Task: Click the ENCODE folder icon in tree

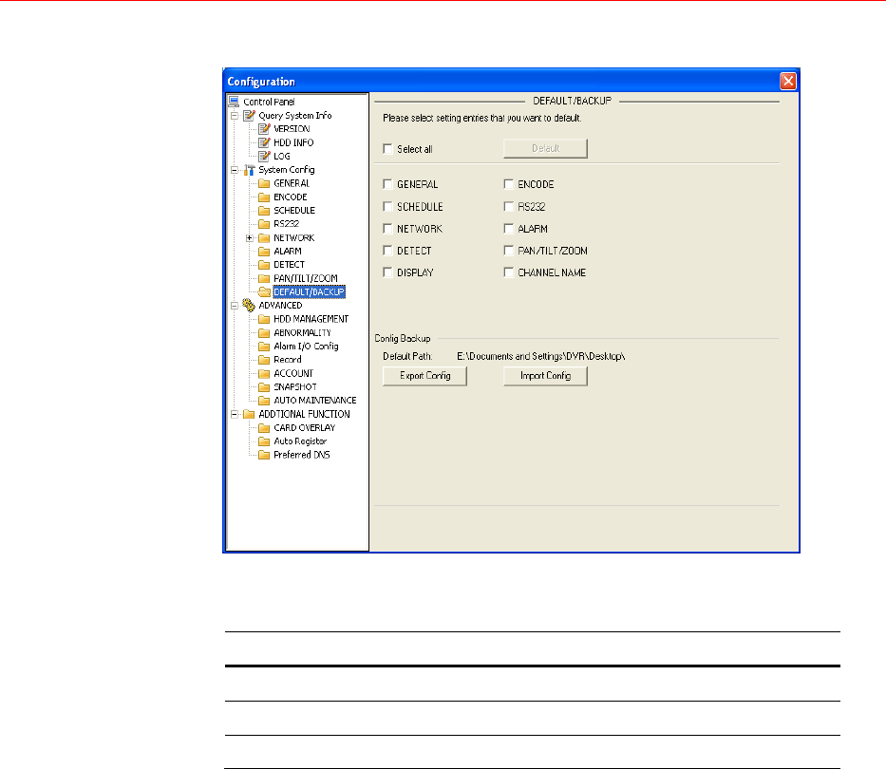Action: click(x=264, y=197)
